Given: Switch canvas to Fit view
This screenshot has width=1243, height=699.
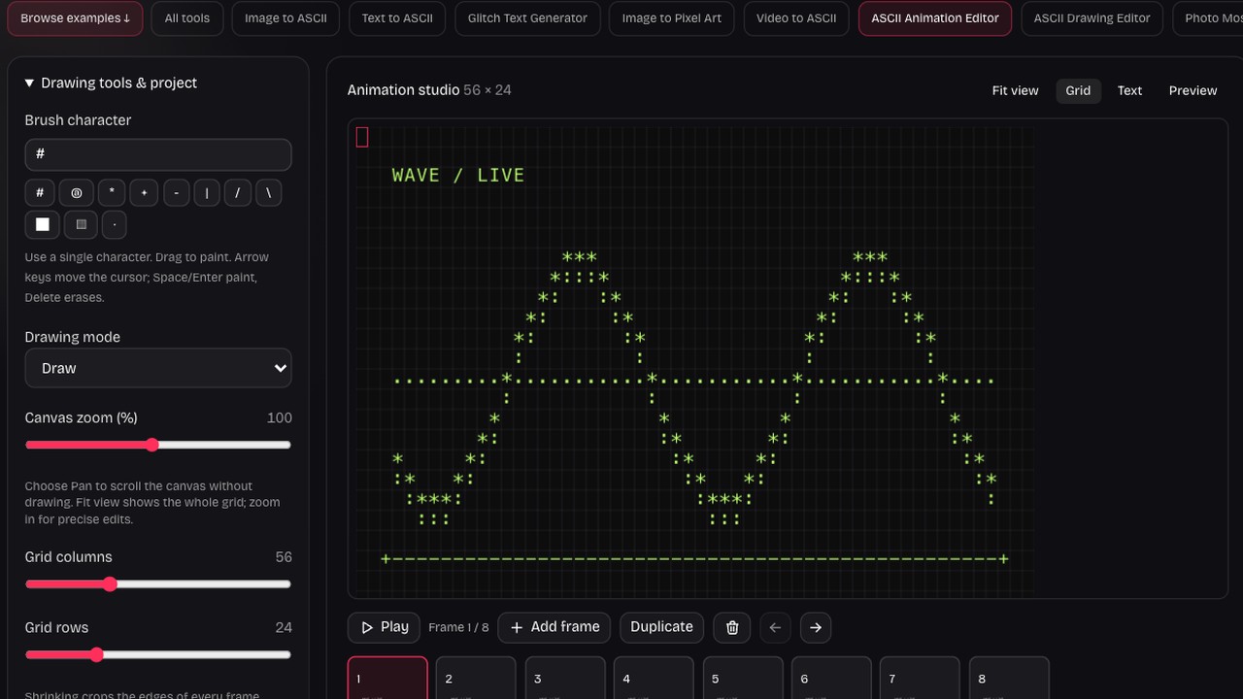Looking at the screenshot, I should [1015, 90].
